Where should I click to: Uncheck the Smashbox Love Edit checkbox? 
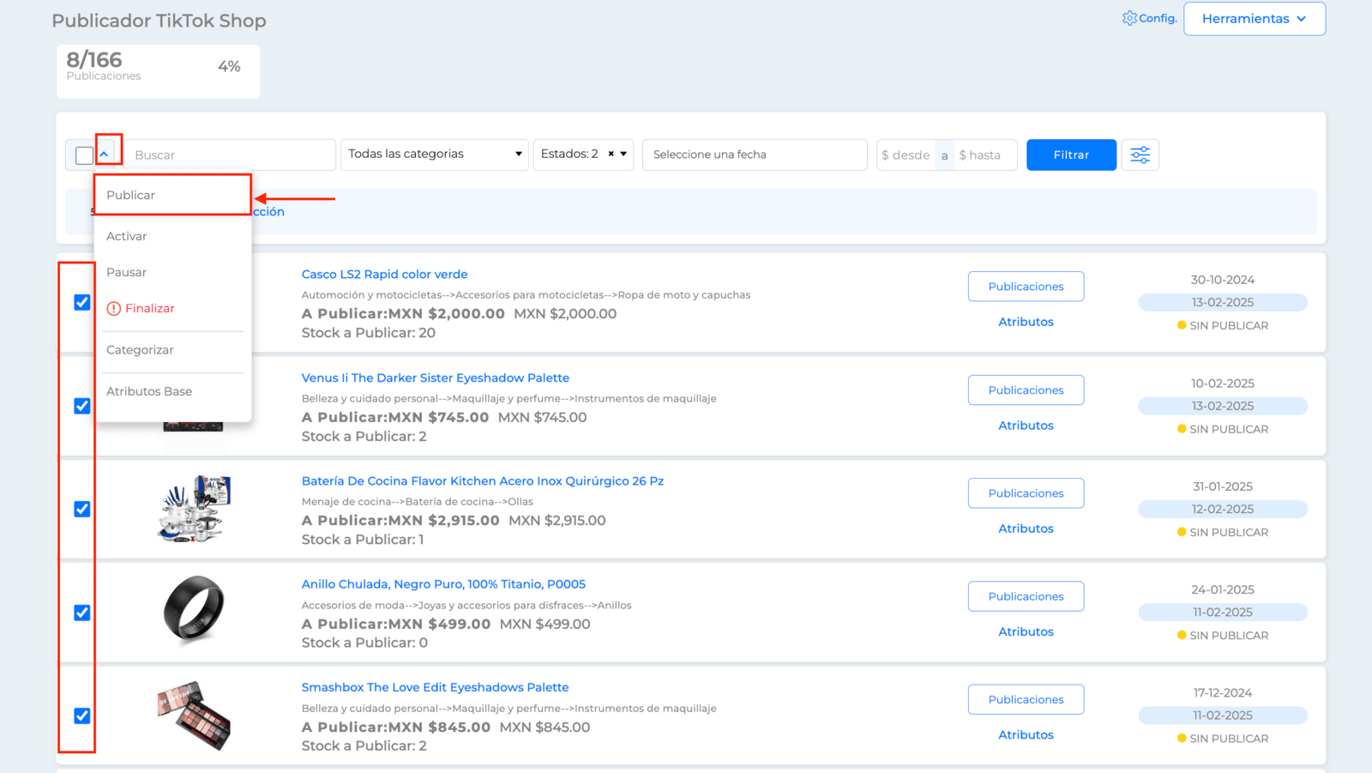coord(82,716)
